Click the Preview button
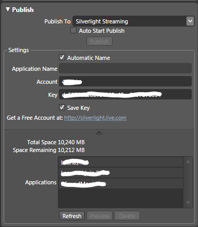Viewport: 198px width, 227px height. [x=100, y=216]
